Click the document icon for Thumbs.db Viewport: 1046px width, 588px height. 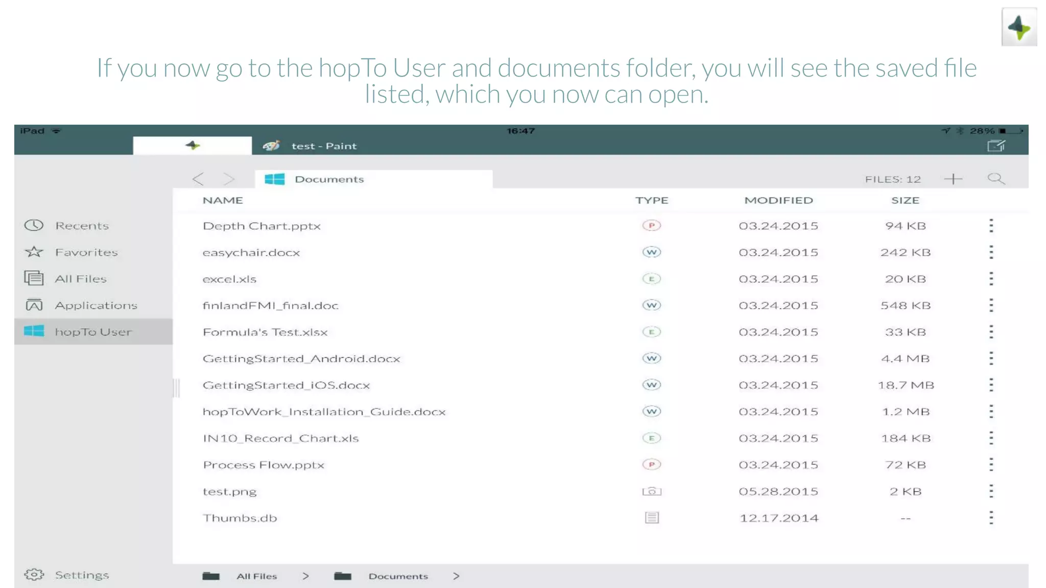point(652,518)
